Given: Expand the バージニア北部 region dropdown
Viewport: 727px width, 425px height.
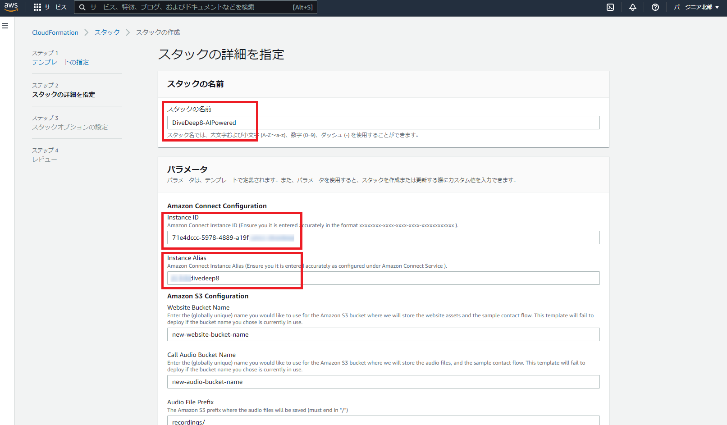Looking at the screenshot, I should click(x=696, y=7).
